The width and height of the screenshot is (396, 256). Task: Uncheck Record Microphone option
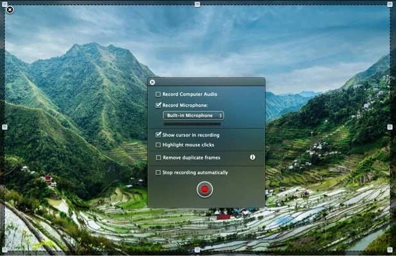coord(158,105)
